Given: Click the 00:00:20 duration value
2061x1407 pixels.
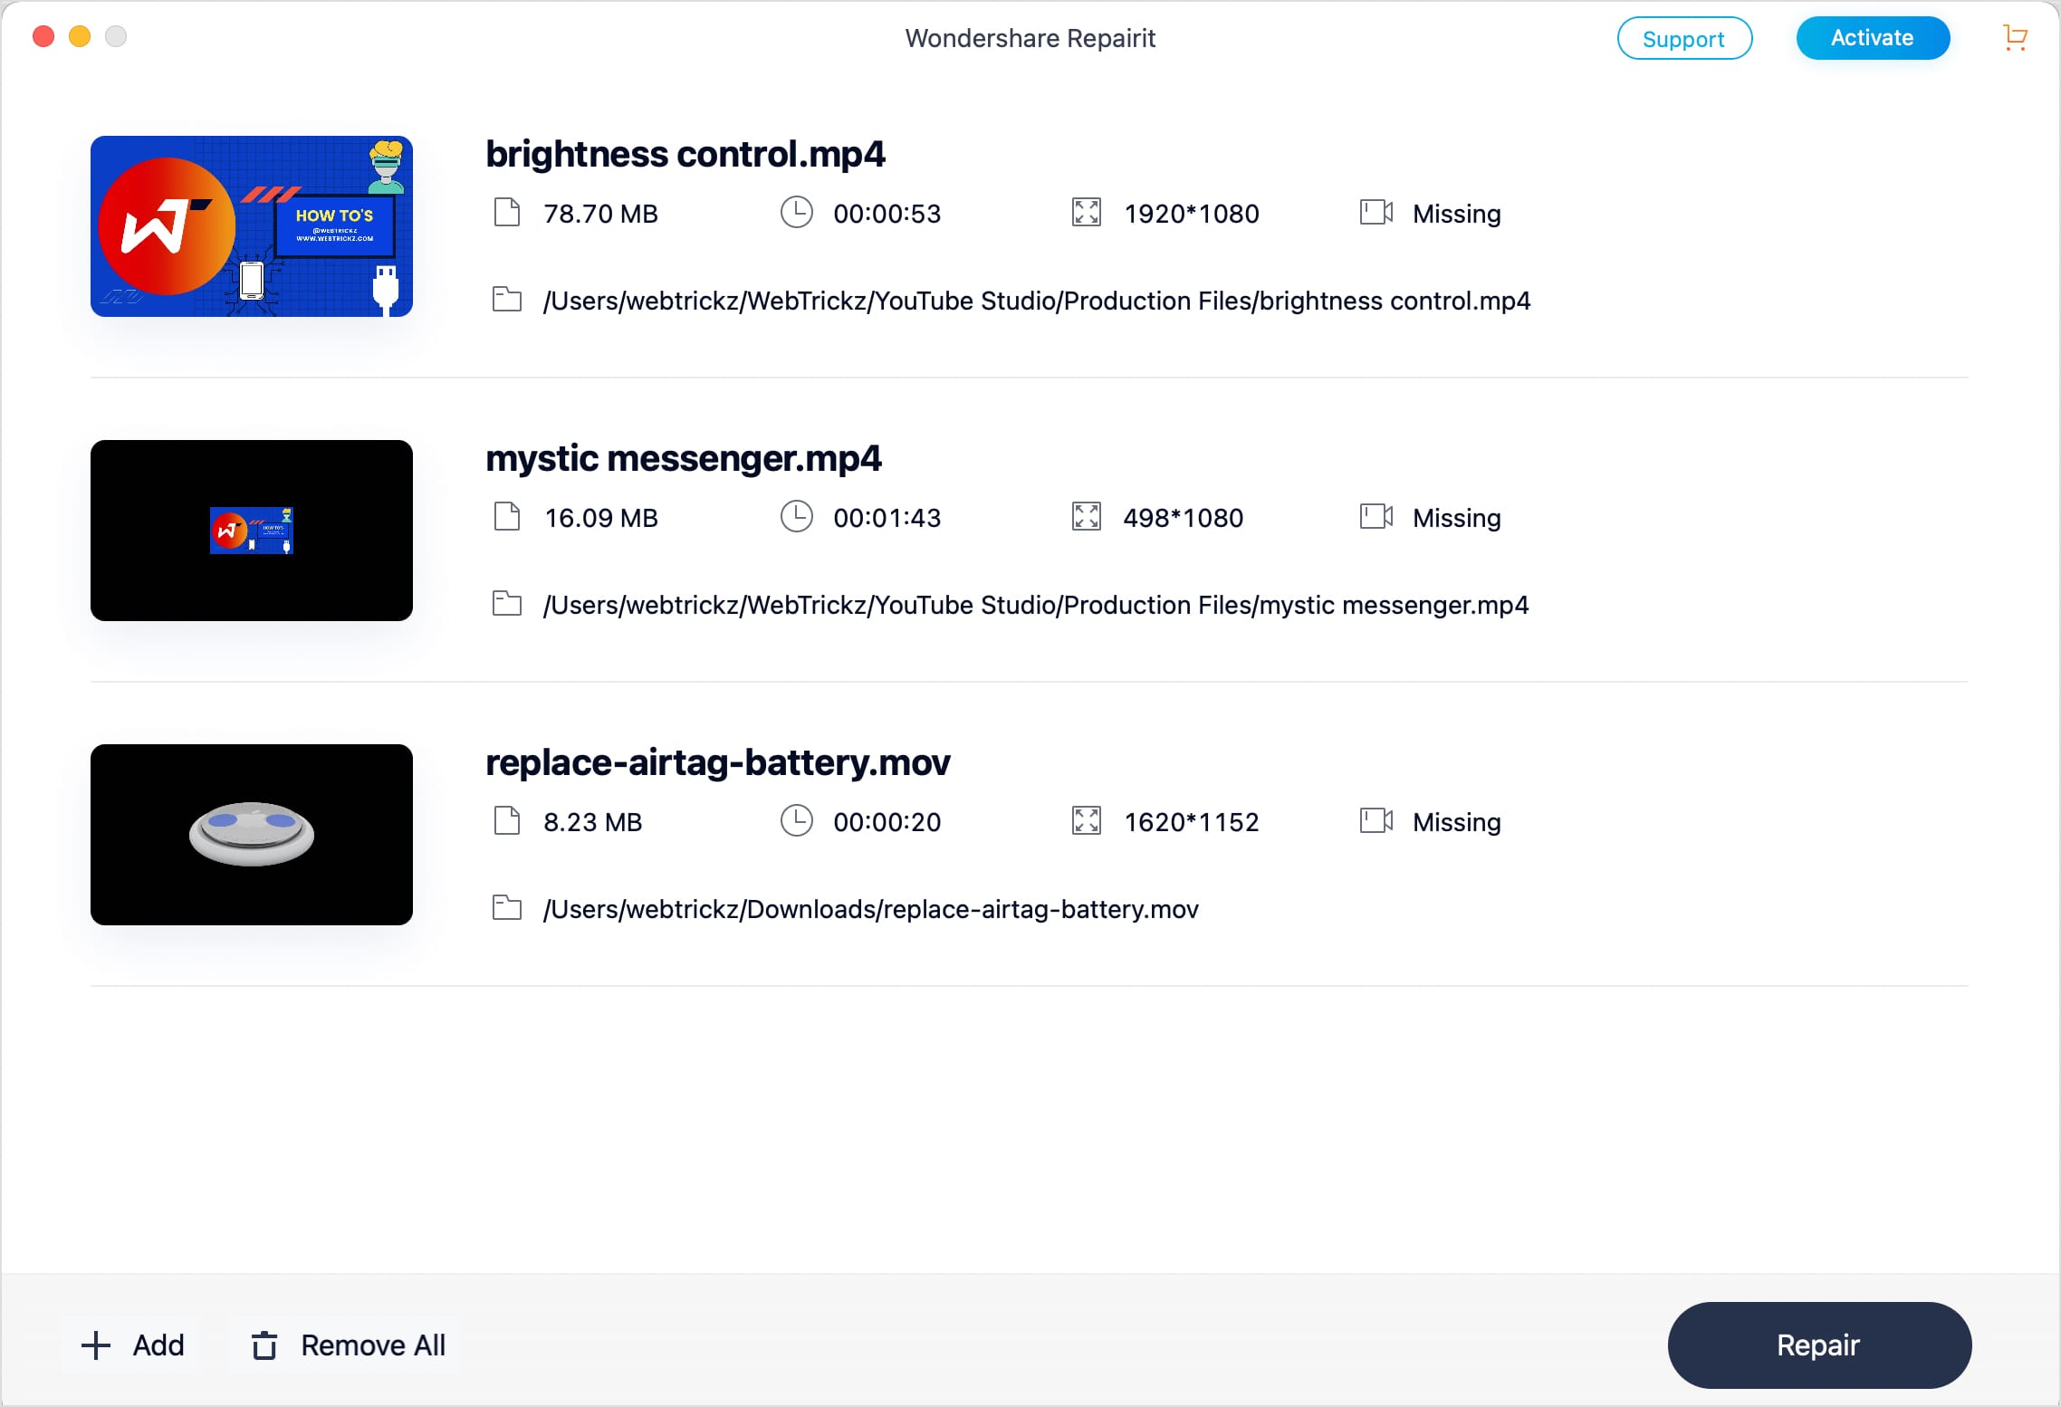Looking at the screenshot, I should [887, 822].
